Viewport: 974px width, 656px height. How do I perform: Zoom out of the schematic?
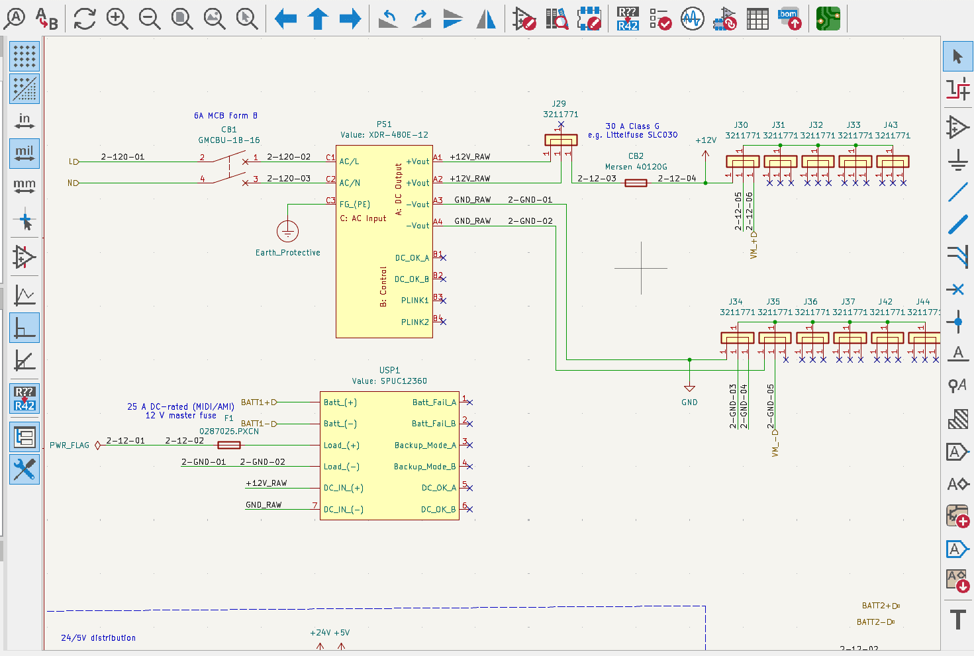pyautogui.click(x=150, y=19)
